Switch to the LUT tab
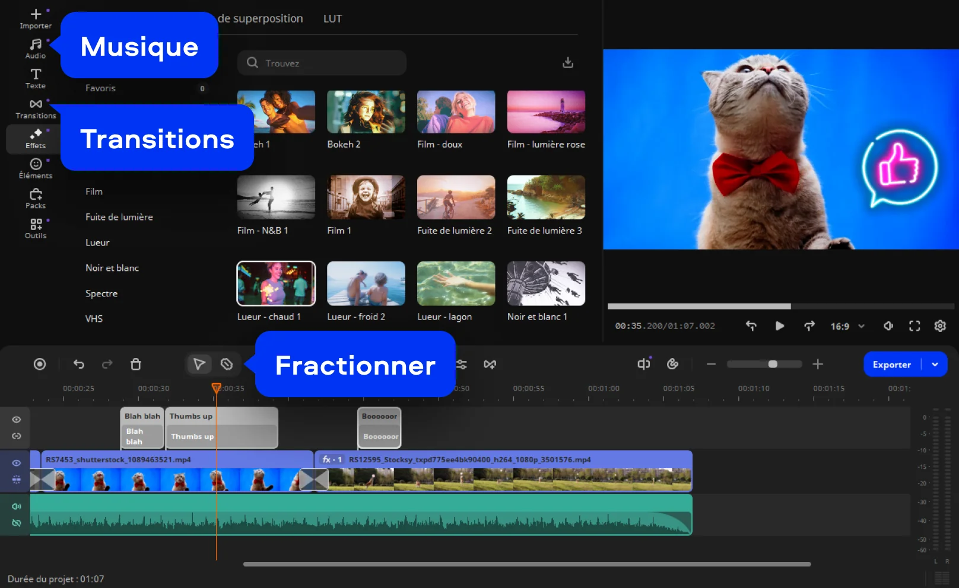Image resolution: width=959 pixels, height=588 pixels. coord(332,19)
